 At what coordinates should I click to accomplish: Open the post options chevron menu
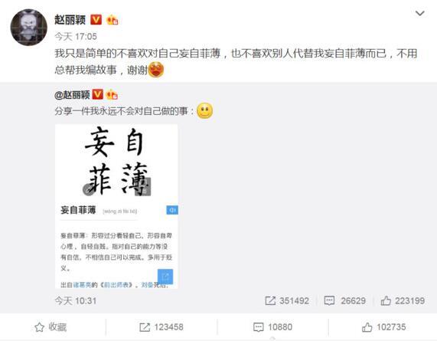[x=419, y=13]
